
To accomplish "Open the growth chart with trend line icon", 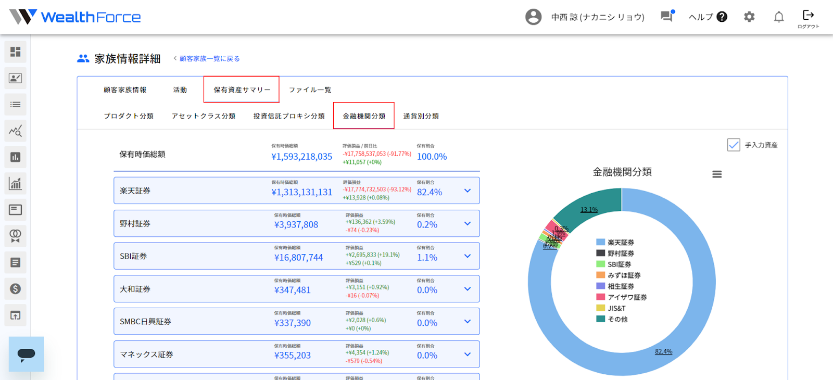I will click(16, 184).
